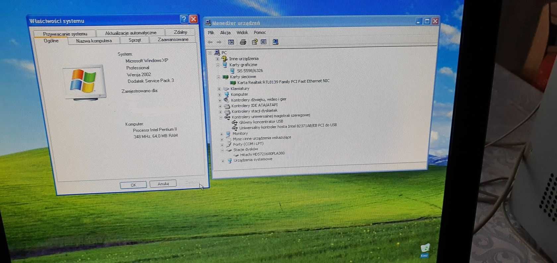Switch to the Aktualizacje automatyczne tab
This screenshot has height=263, width=557.
coord(131,33)
